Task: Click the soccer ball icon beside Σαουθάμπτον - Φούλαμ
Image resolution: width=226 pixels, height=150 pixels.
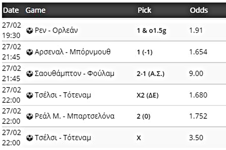Action: pyautogui.click(x=30, y=74)
